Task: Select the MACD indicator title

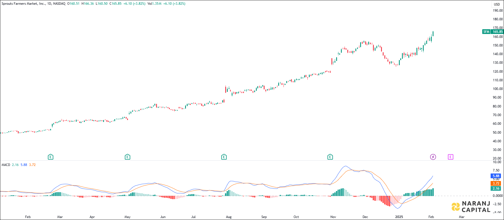Action: pyautogui.click(x=6, y=165)
